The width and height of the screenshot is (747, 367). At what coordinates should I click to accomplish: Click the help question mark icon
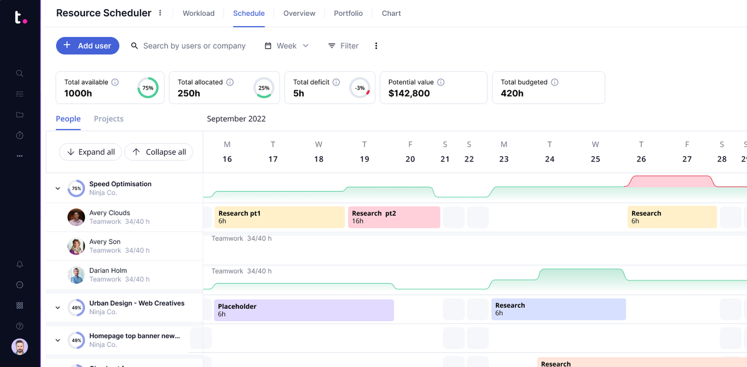click(20, 326)
